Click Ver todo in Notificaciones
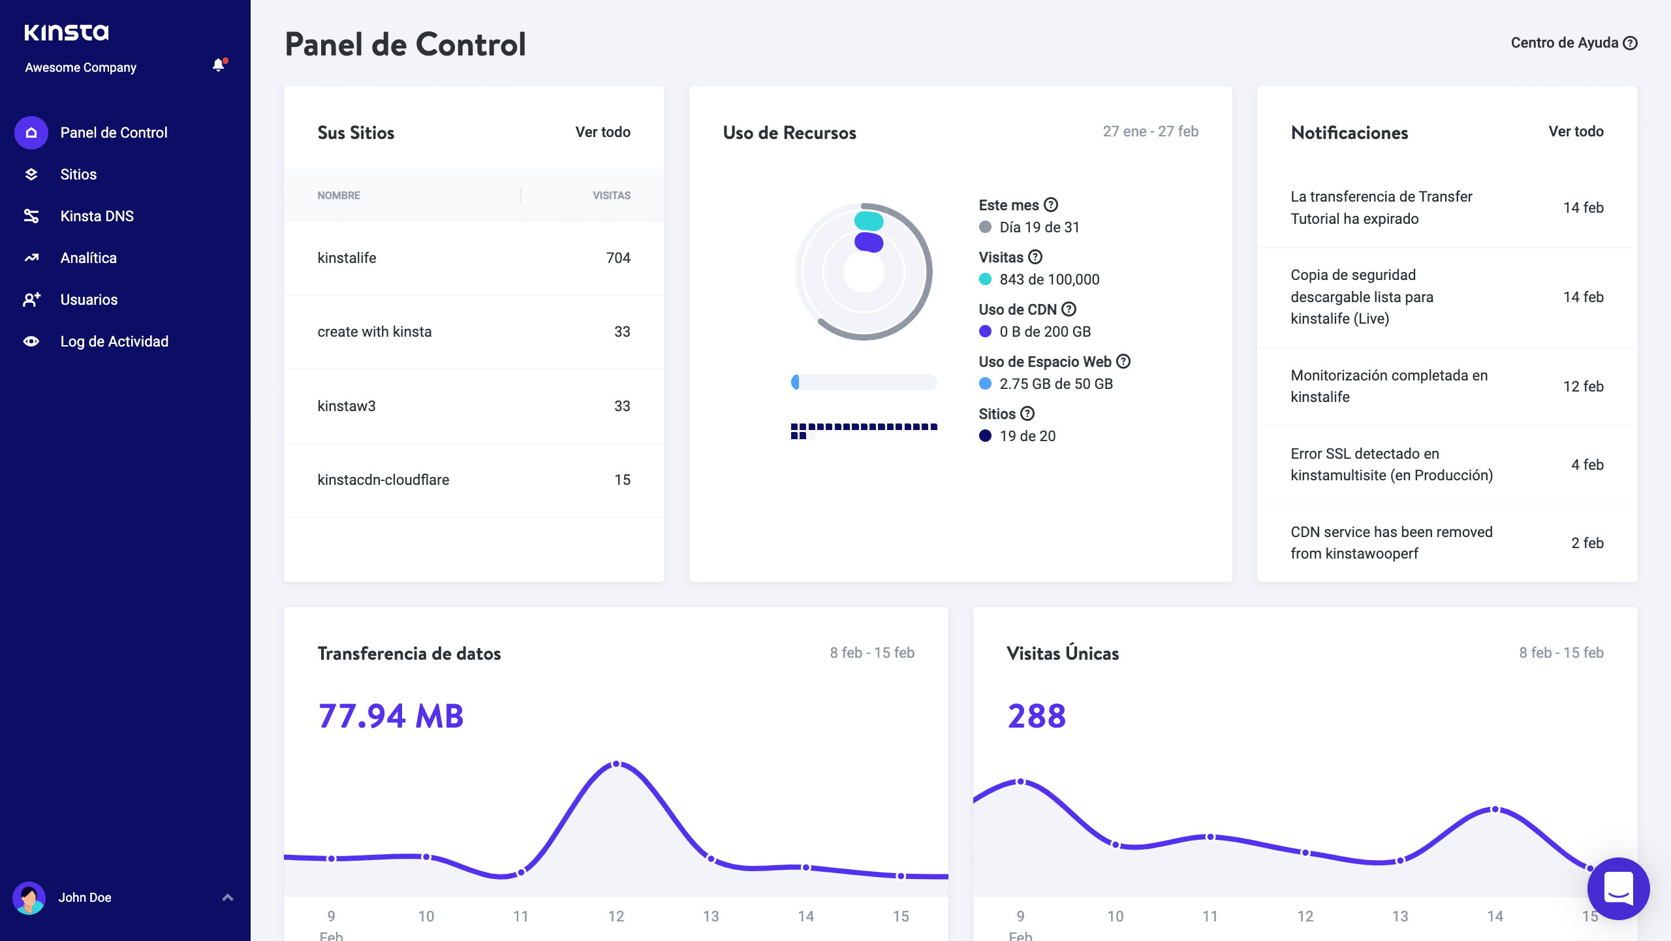 pyautogui.click(x=1576, y=132)
